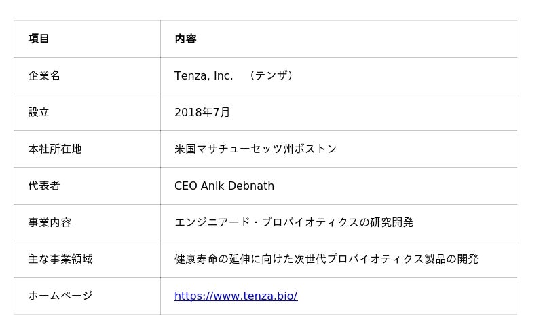
Task: Select the 事業内容 row label
Action: (x=50, y=222)
